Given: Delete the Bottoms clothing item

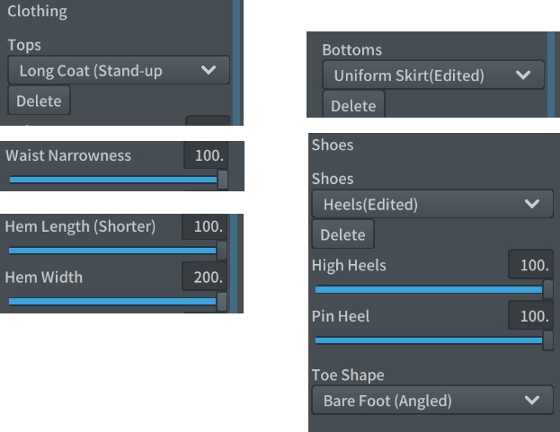Looking at the screenshot, I should (x=352, y=106).
